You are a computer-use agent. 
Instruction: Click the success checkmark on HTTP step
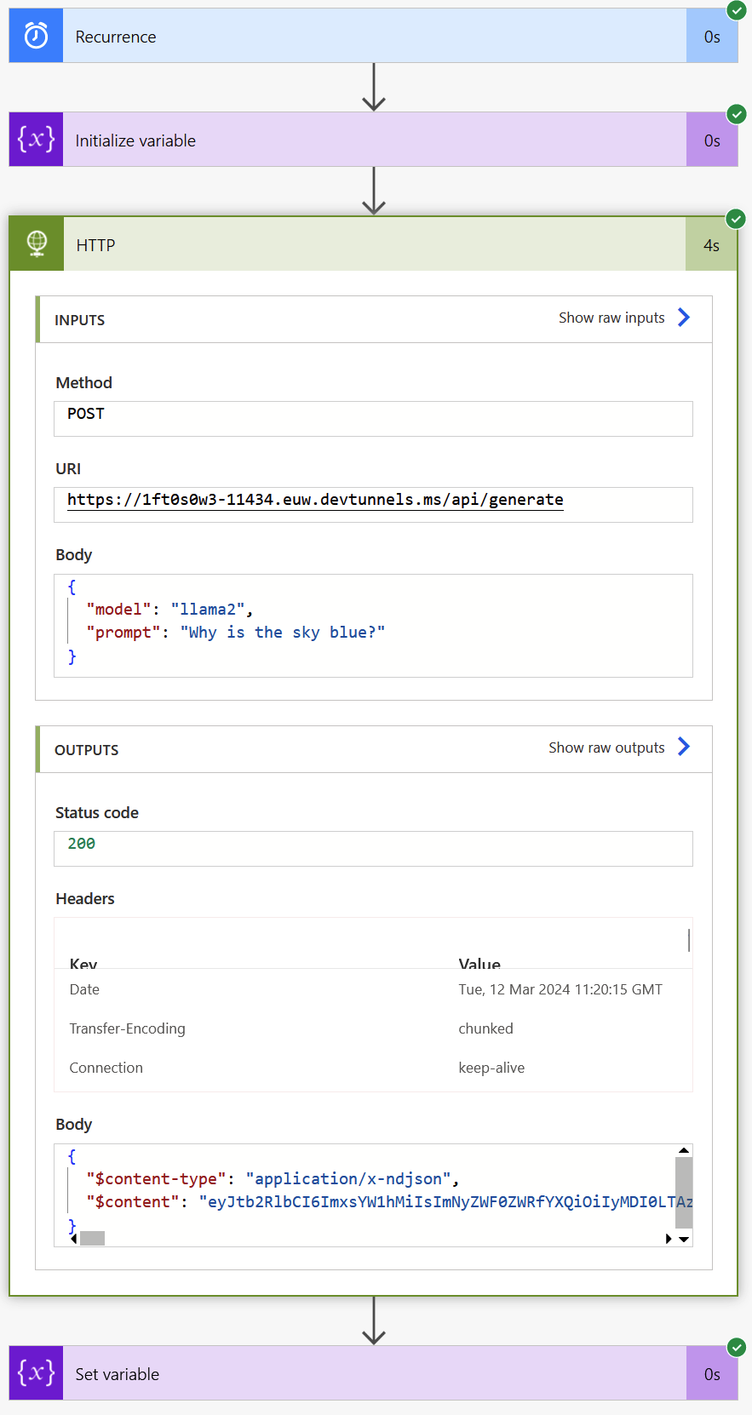click(x=736, y=219)
